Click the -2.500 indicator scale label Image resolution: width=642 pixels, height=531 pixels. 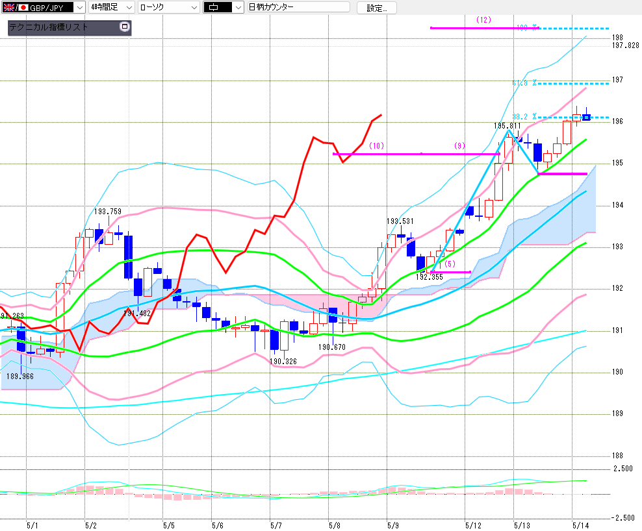pyautogui.click(x=623, y=518)
